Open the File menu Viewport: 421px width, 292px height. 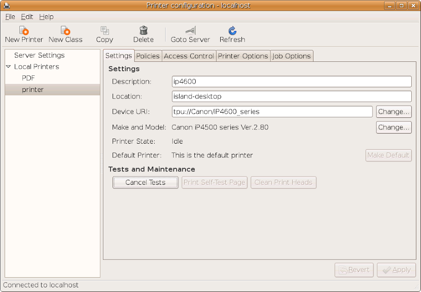click(10, 17)
